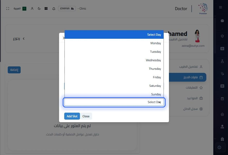Select Saturday from the day list

[114, 86]
